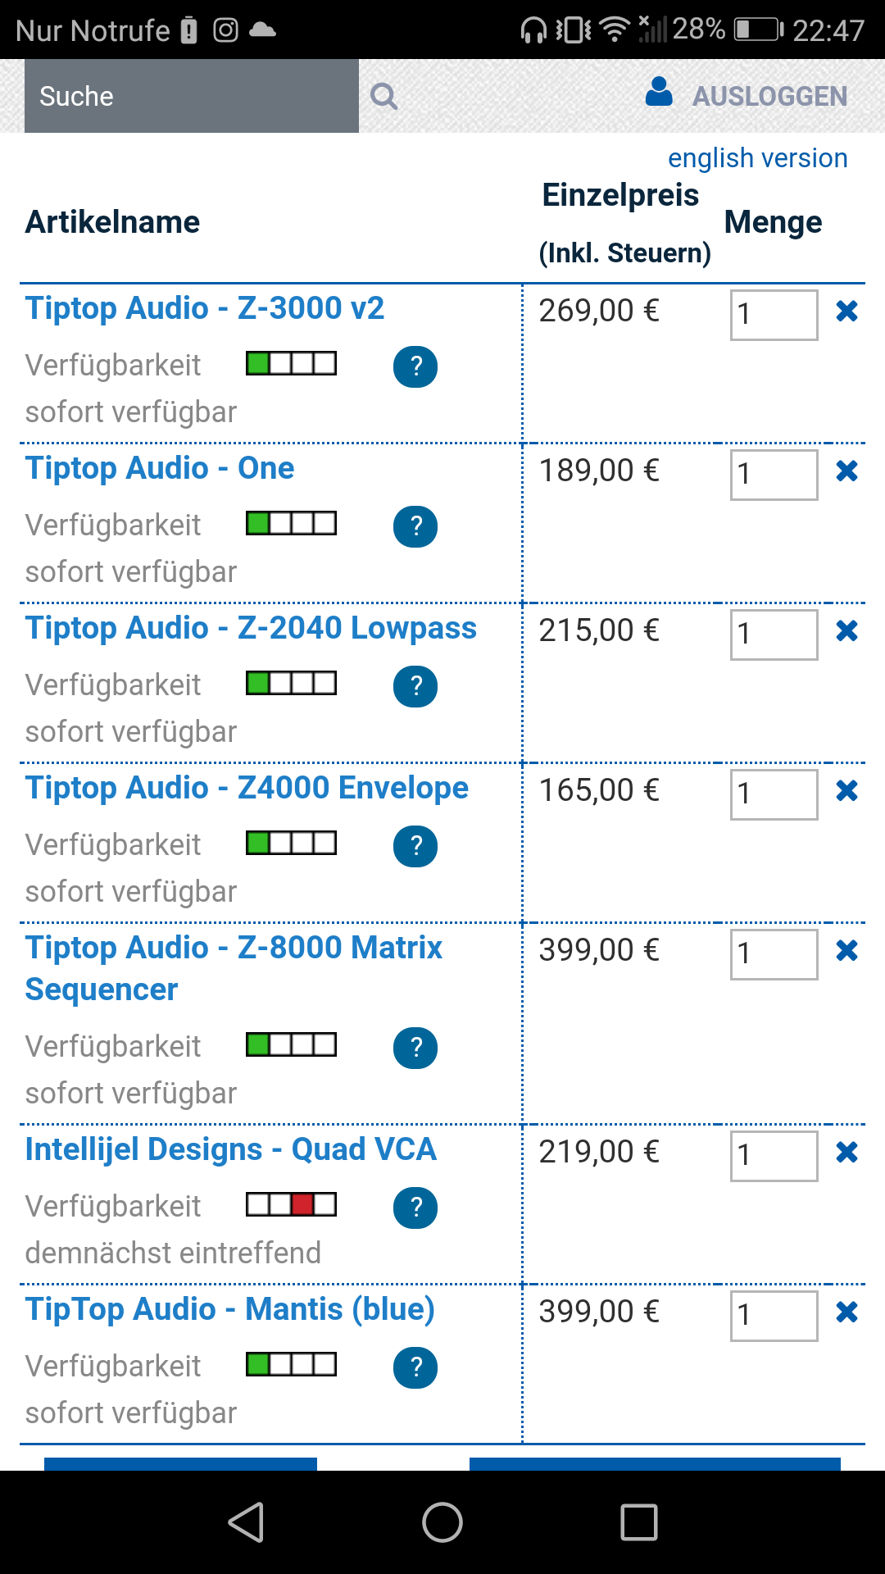This screenshot has height=1574, width=885.
Task: Edit quantity field for Z4000 Envelope
Action: [774, 794]
